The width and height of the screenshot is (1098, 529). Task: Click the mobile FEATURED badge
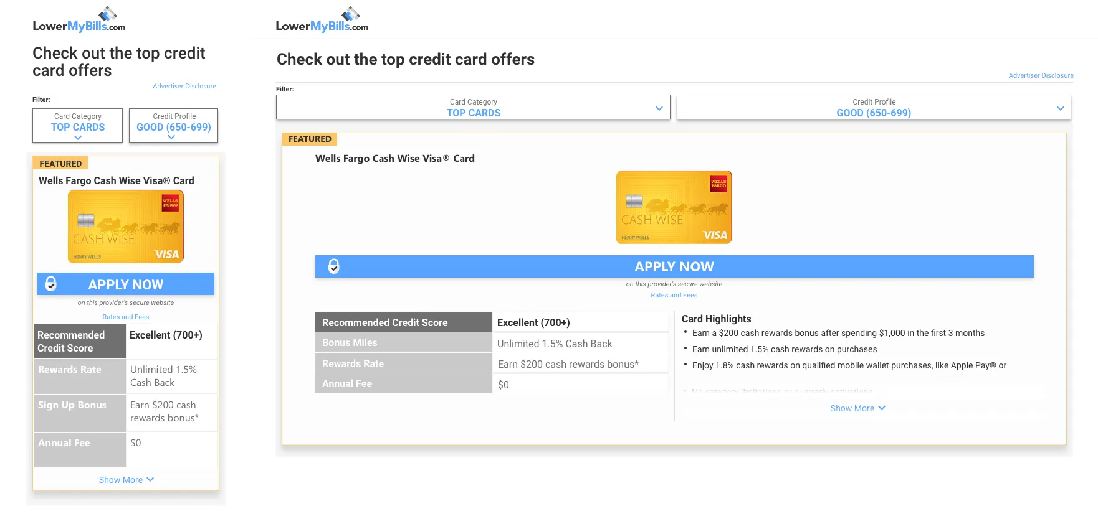point(60,164)
